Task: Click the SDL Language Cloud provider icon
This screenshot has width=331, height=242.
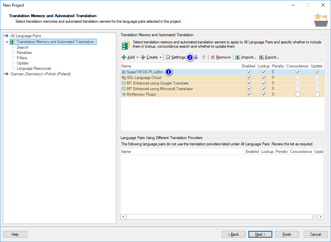Action: (124, 78)
